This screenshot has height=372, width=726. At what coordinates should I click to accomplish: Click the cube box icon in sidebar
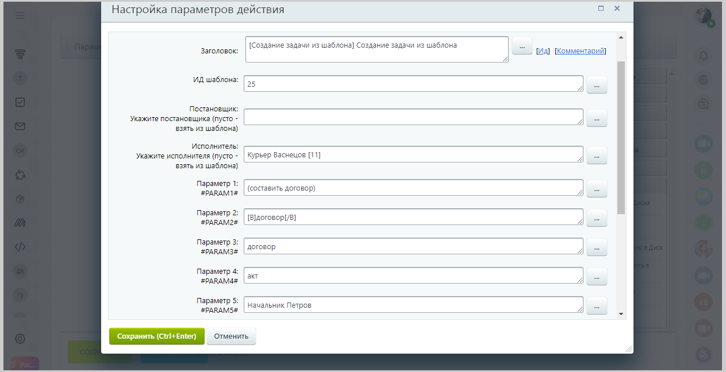click(x=20, y=199)
